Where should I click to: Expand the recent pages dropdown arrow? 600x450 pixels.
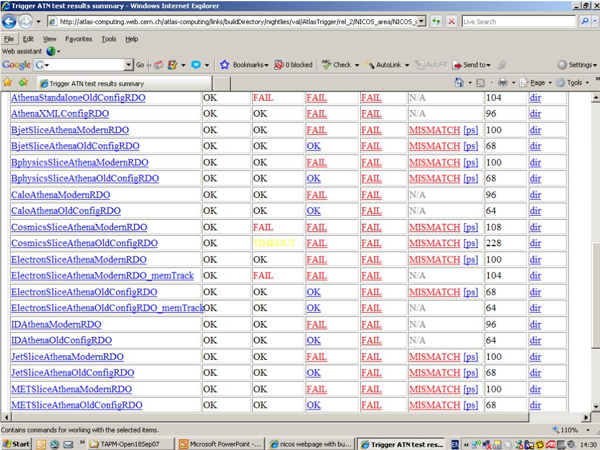coord(38,22)
